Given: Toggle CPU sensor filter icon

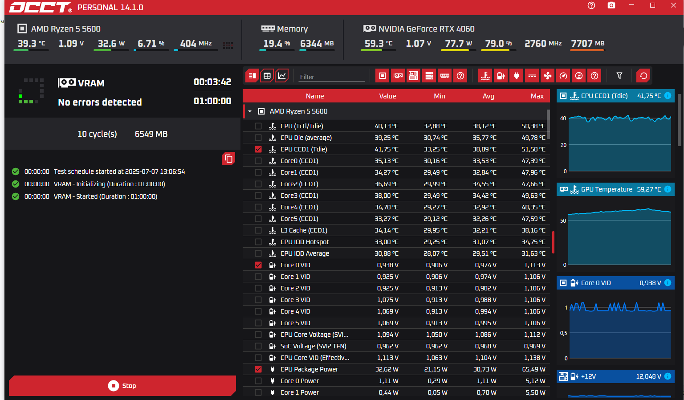Looking at the screenshot, I should [382, 76].
